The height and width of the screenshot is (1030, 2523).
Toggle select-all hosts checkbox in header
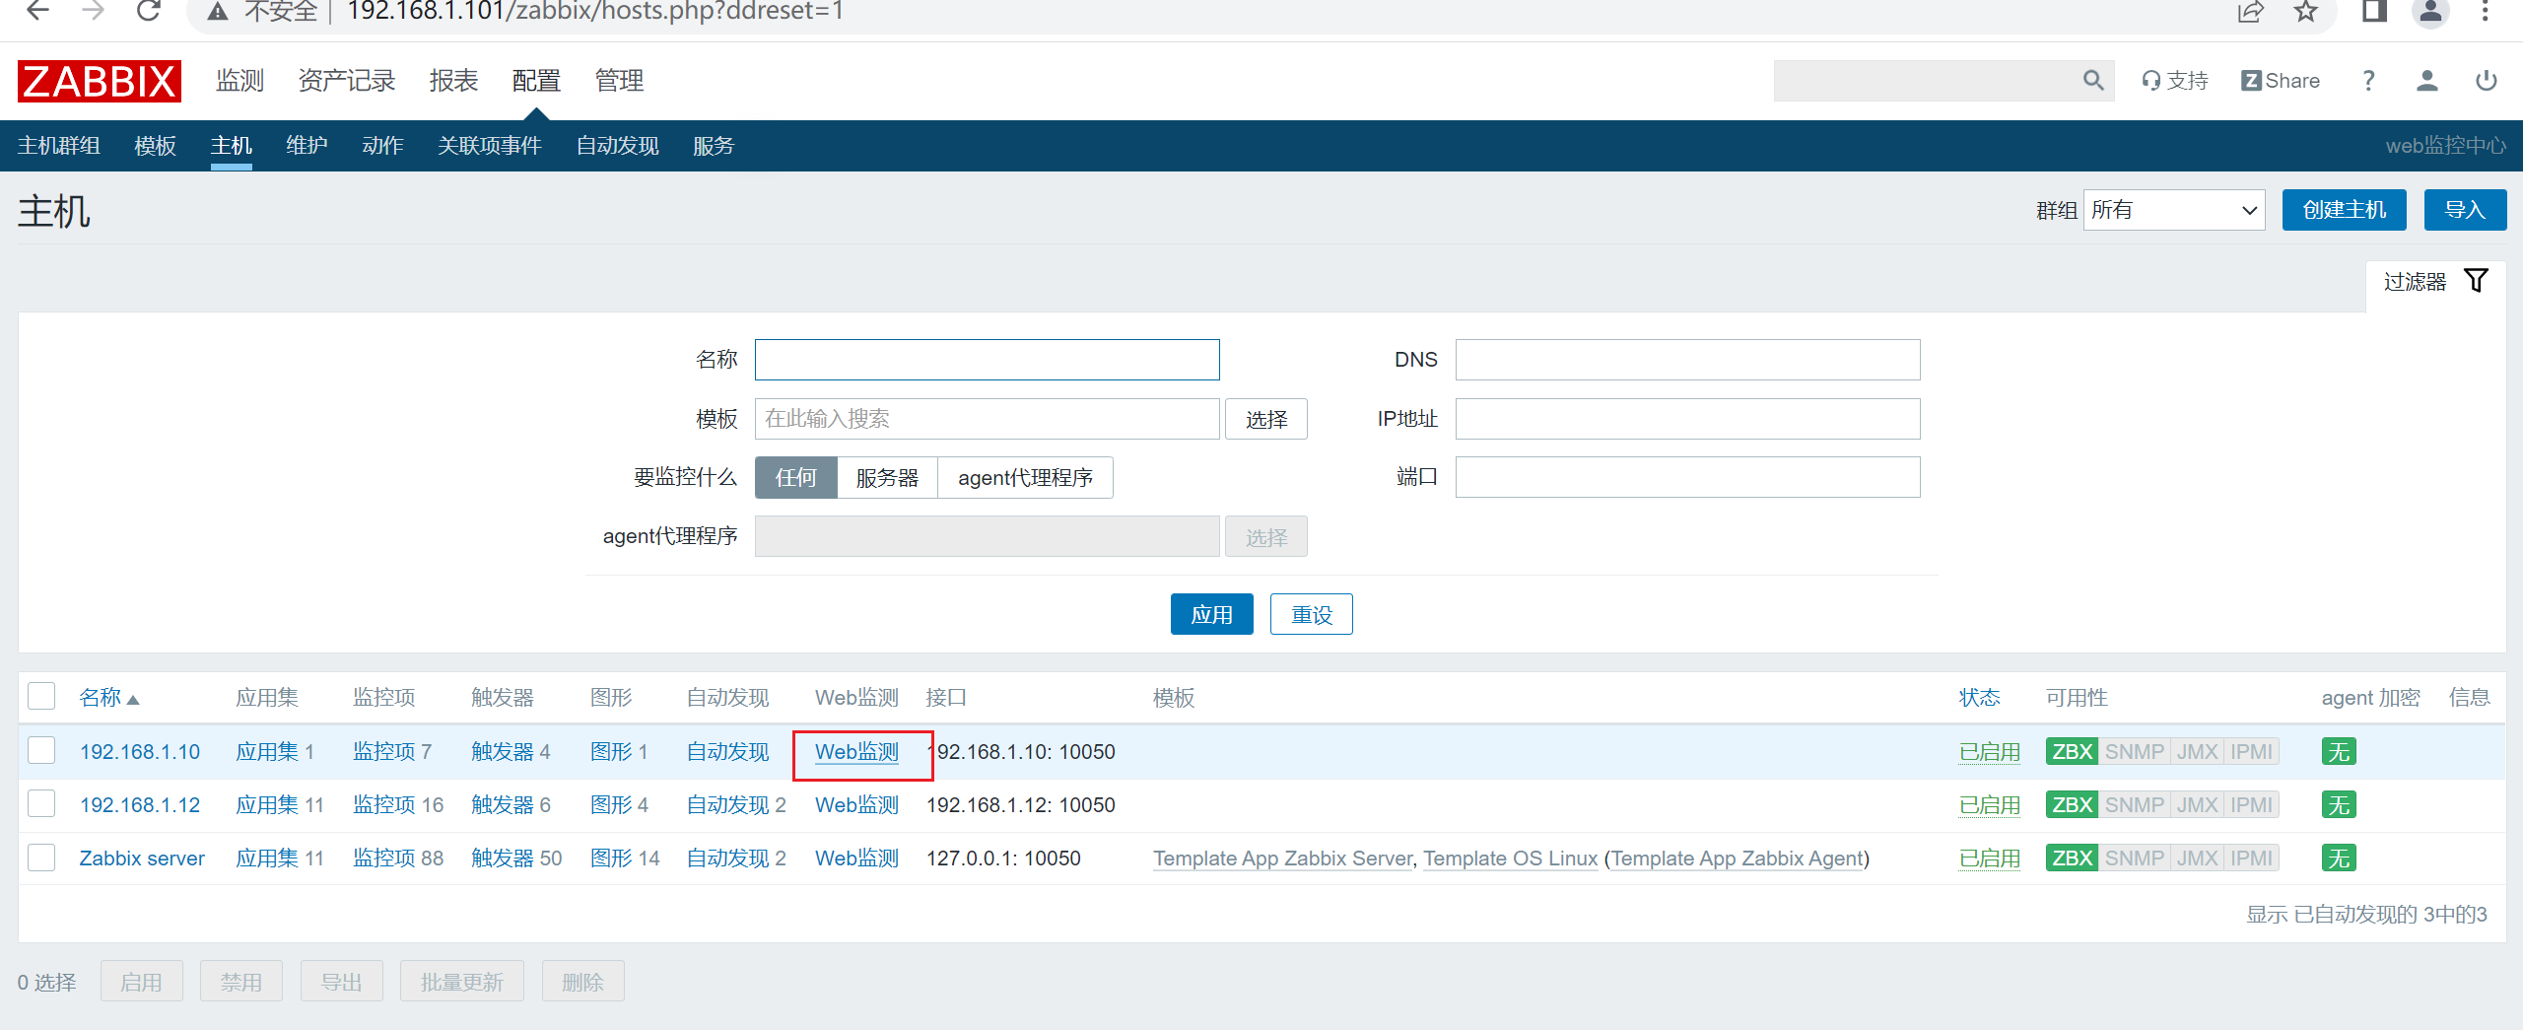coord(41,697)
